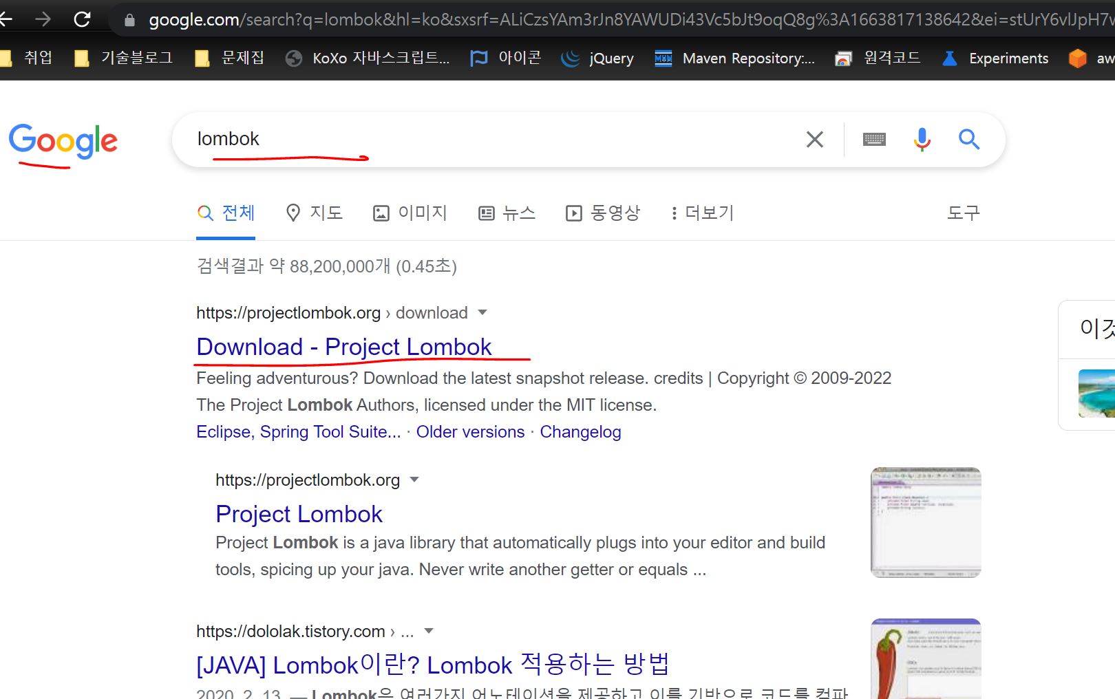Open the Experiments bookmark
The width and height of the screenshot is (1115, 699).
pos(995,58)
